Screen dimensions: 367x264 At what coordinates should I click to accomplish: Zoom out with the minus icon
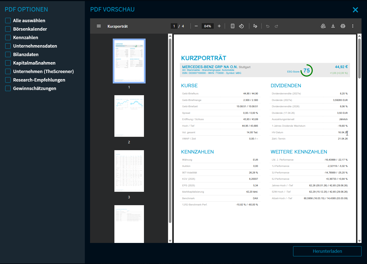[196, 26]
